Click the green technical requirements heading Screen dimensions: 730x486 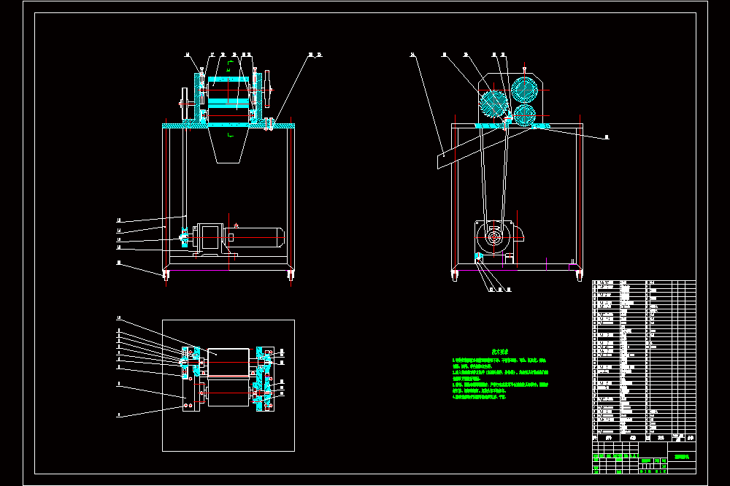tap(500, 352)
